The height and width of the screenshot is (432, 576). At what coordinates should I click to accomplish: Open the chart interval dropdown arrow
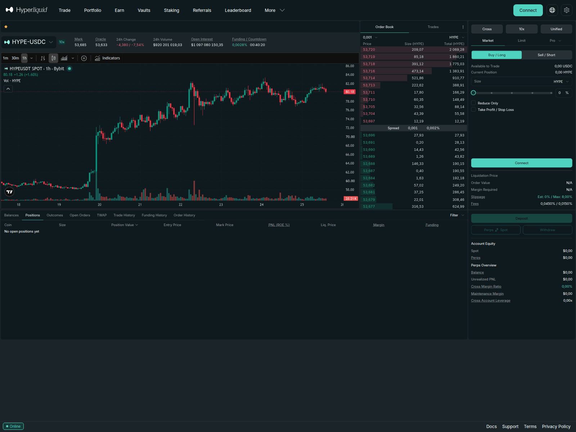coord(32,58)
